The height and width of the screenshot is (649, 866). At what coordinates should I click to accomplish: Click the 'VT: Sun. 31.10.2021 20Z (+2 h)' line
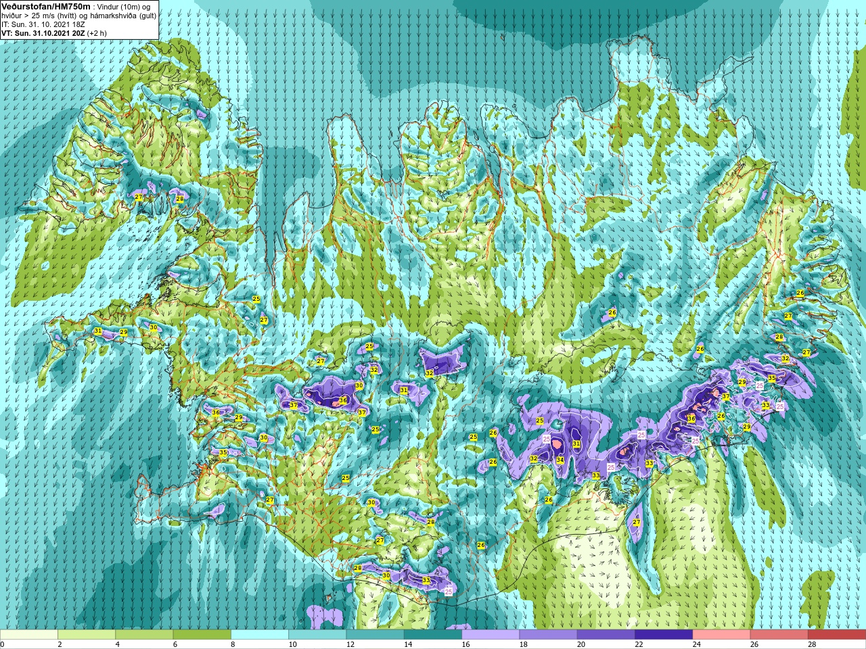pyautogui.click(x=53, y=33)
